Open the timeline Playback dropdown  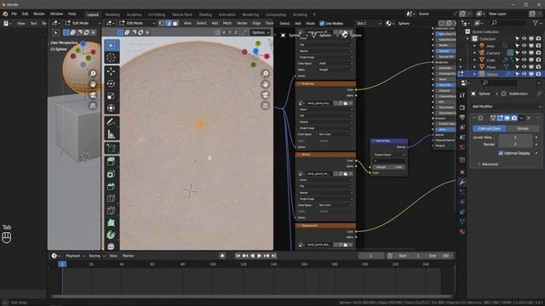[x=75, y=256]
